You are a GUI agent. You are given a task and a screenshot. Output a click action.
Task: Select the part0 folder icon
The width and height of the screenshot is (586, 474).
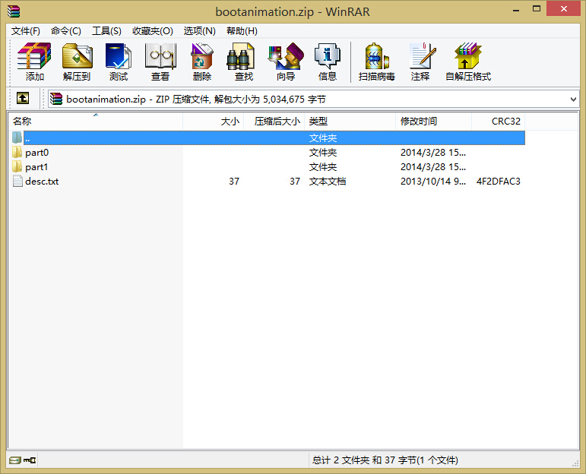pyautogui.click(x=17, y=152)
